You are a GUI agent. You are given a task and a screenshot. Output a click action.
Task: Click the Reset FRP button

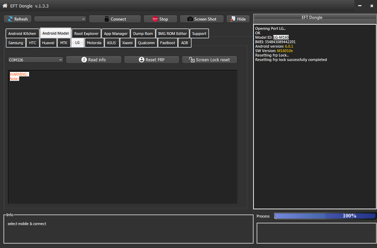152,60
